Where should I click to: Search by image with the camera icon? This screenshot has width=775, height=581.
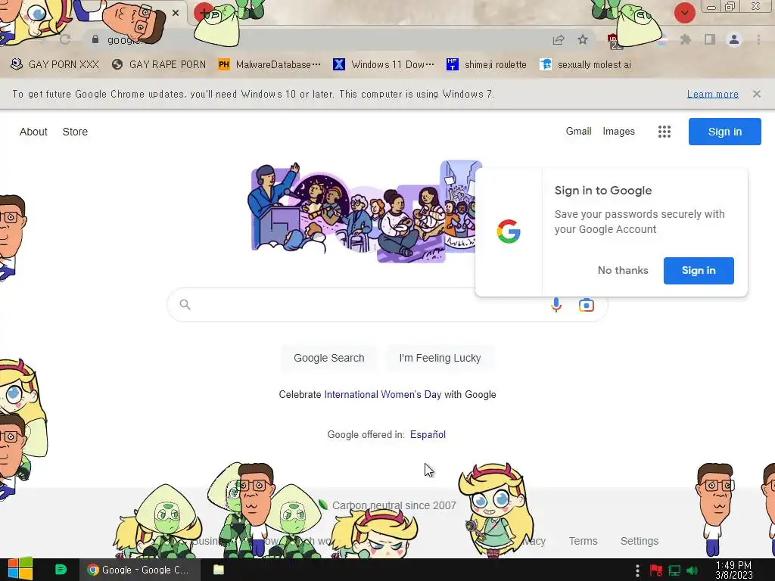[x=587, y=305]
